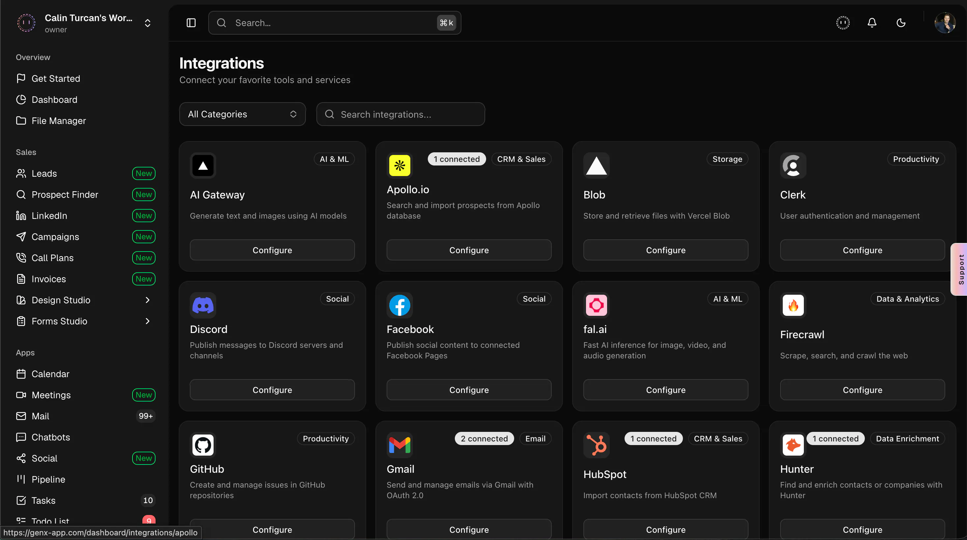Navigate to Leads
This screenshot has height=540, width=967.
(x=86, y=173)
